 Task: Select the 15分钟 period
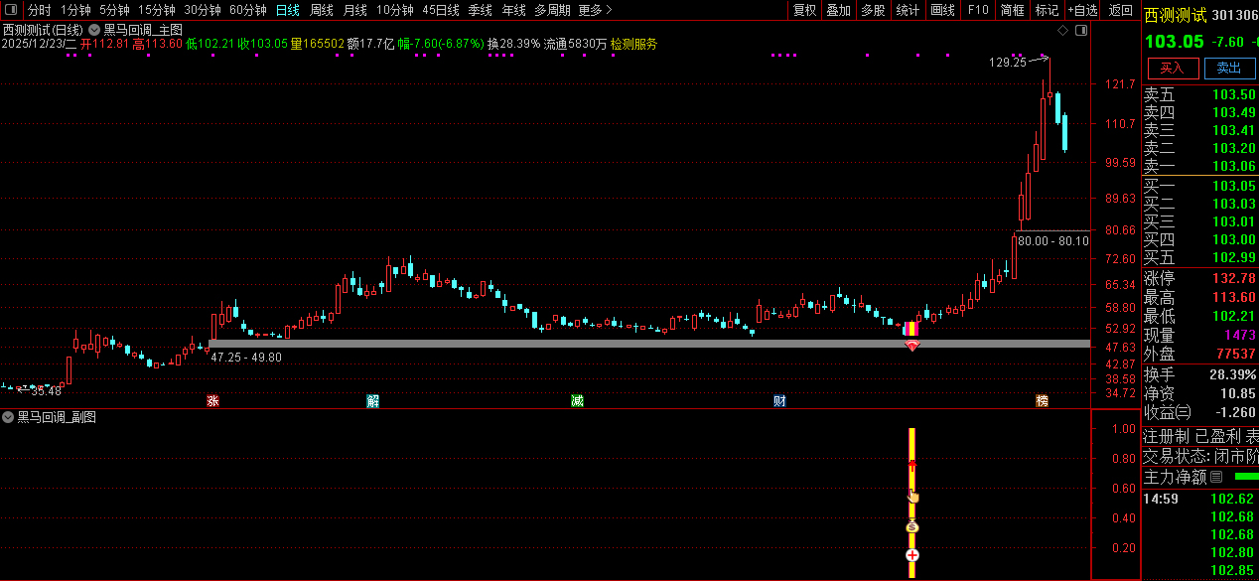click(x=157, y=10)
